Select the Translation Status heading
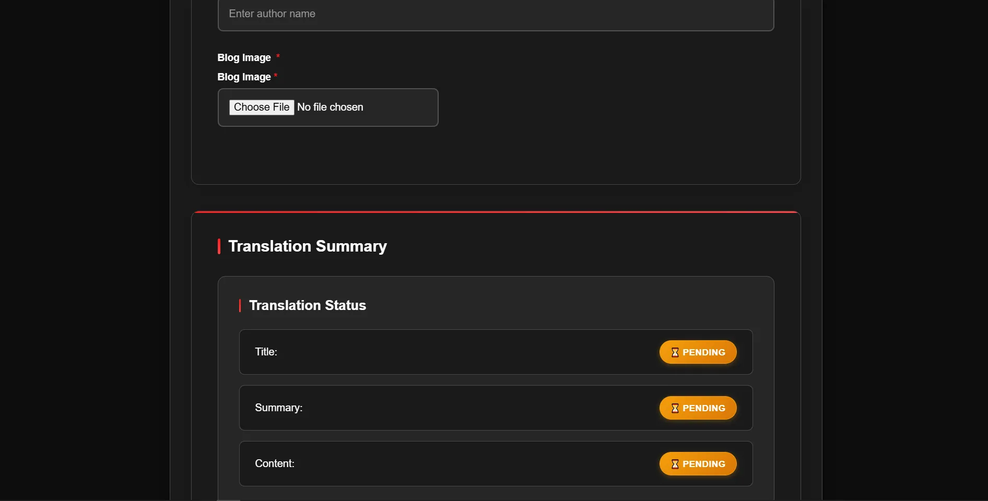The width and height of the screenshot is (988, 501). pyautogui.click(x=308, y=305)
